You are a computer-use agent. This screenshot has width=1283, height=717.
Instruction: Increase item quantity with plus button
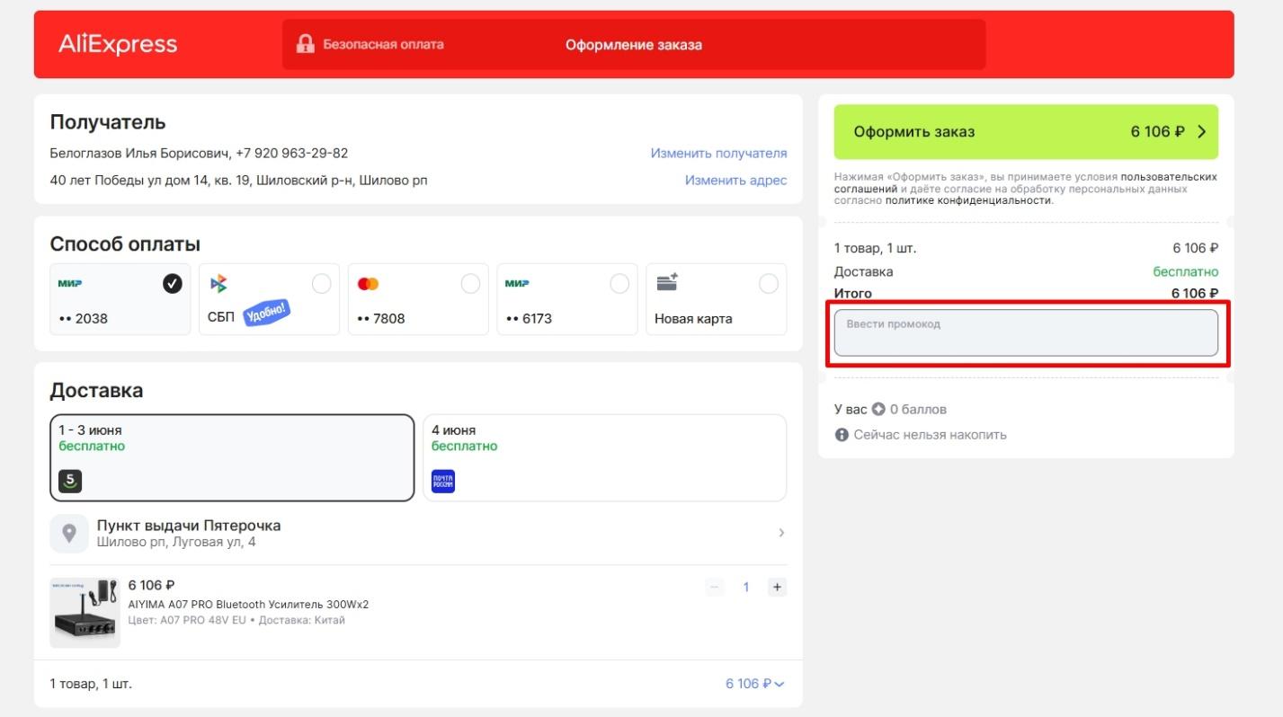pos(777,588)
